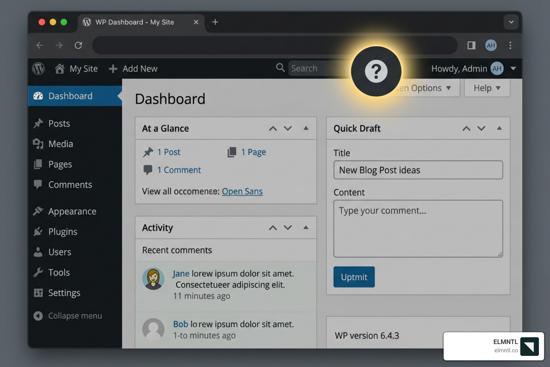Click the Quick Draft Title field
Image resolution: width=550 pixels, height=367 pixels.
point(418,170)
